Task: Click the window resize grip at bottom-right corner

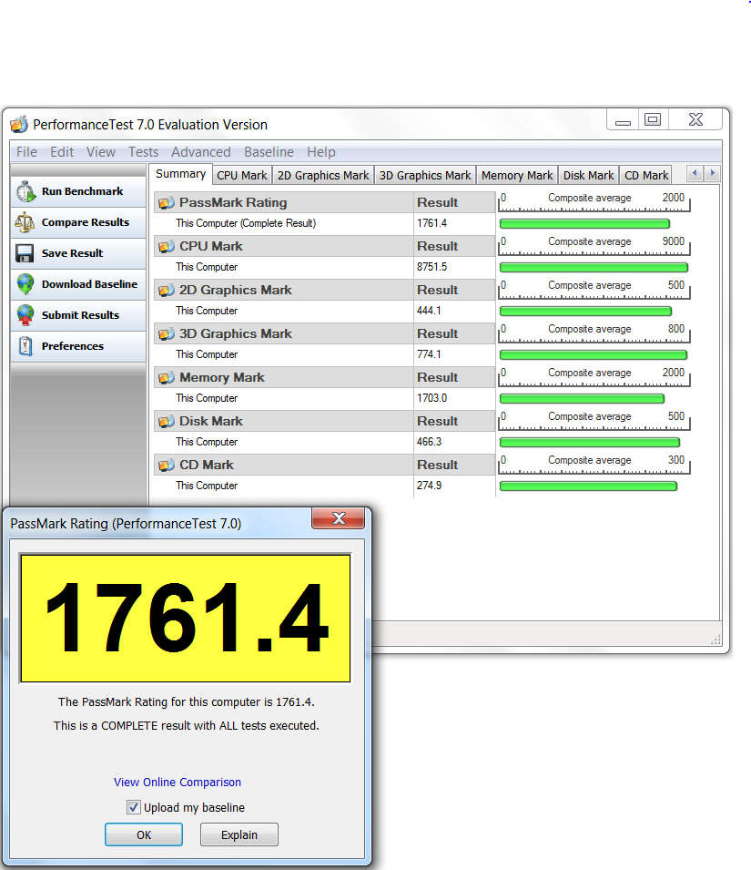Action: [715, 640]
